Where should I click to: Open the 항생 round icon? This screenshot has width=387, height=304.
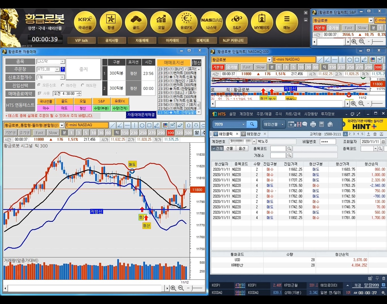click(111, 23)
